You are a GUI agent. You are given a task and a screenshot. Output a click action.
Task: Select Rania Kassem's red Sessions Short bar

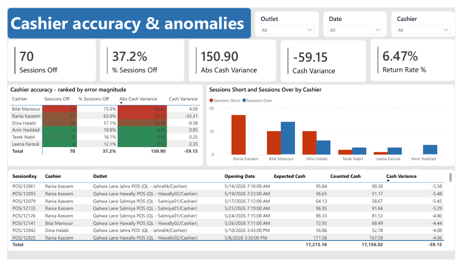(x=239, y=135)
